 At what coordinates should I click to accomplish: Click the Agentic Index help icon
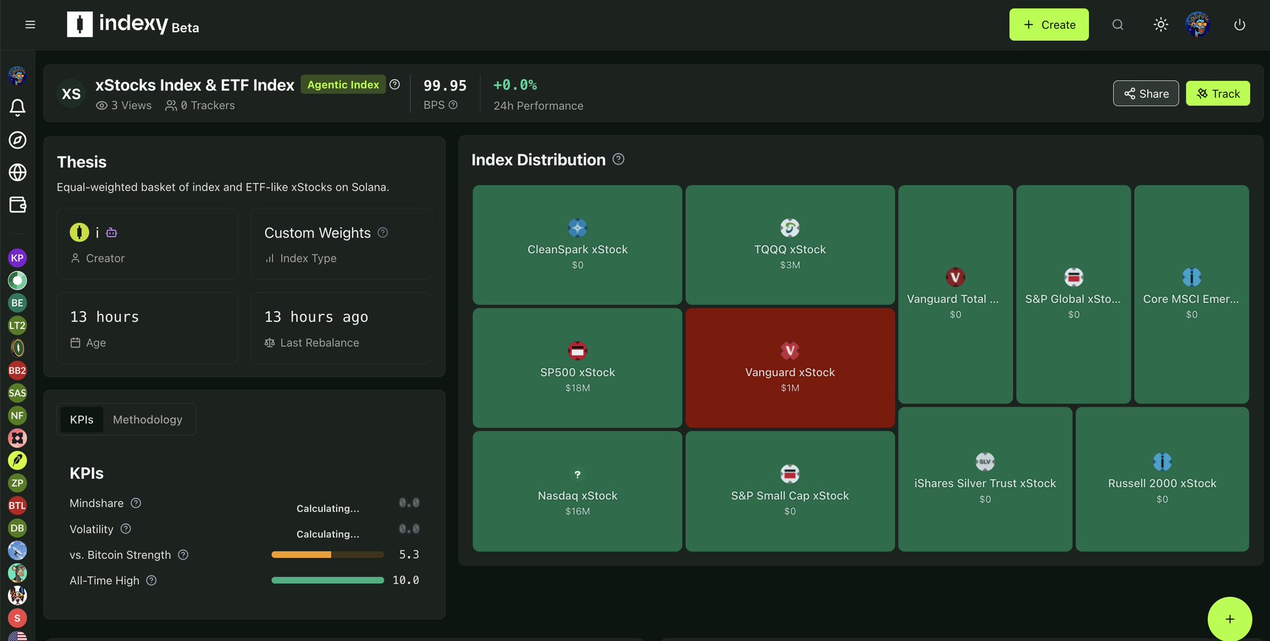coord(395,84)
